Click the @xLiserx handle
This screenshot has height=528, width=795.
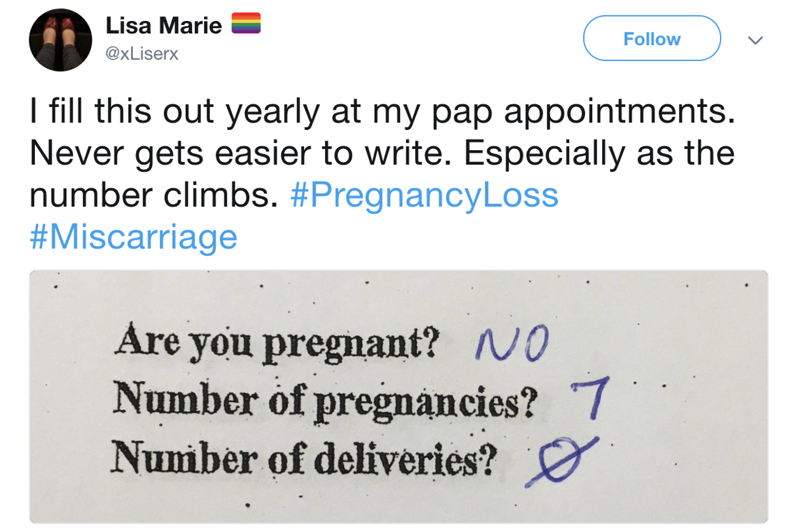141,55
